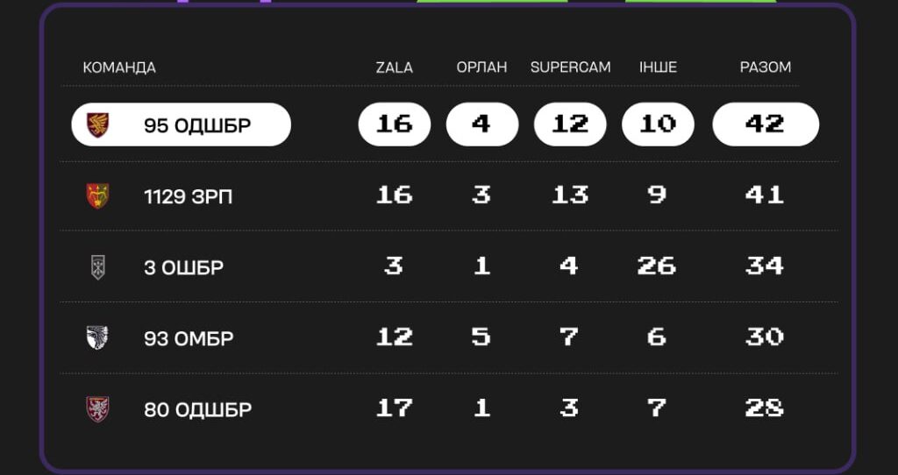Screen dimensions: 898x475
Task: Open the 3 ОШБР team name
Action: pos(183,267)
